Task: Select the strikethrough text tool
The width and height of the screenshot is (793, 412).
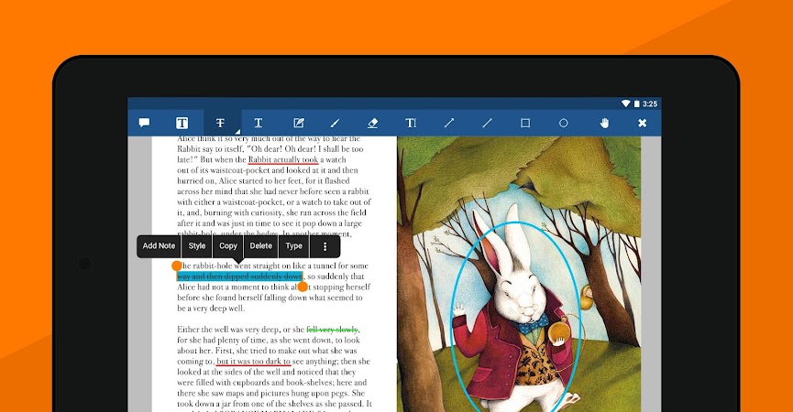Action: (x=220, y=124)
